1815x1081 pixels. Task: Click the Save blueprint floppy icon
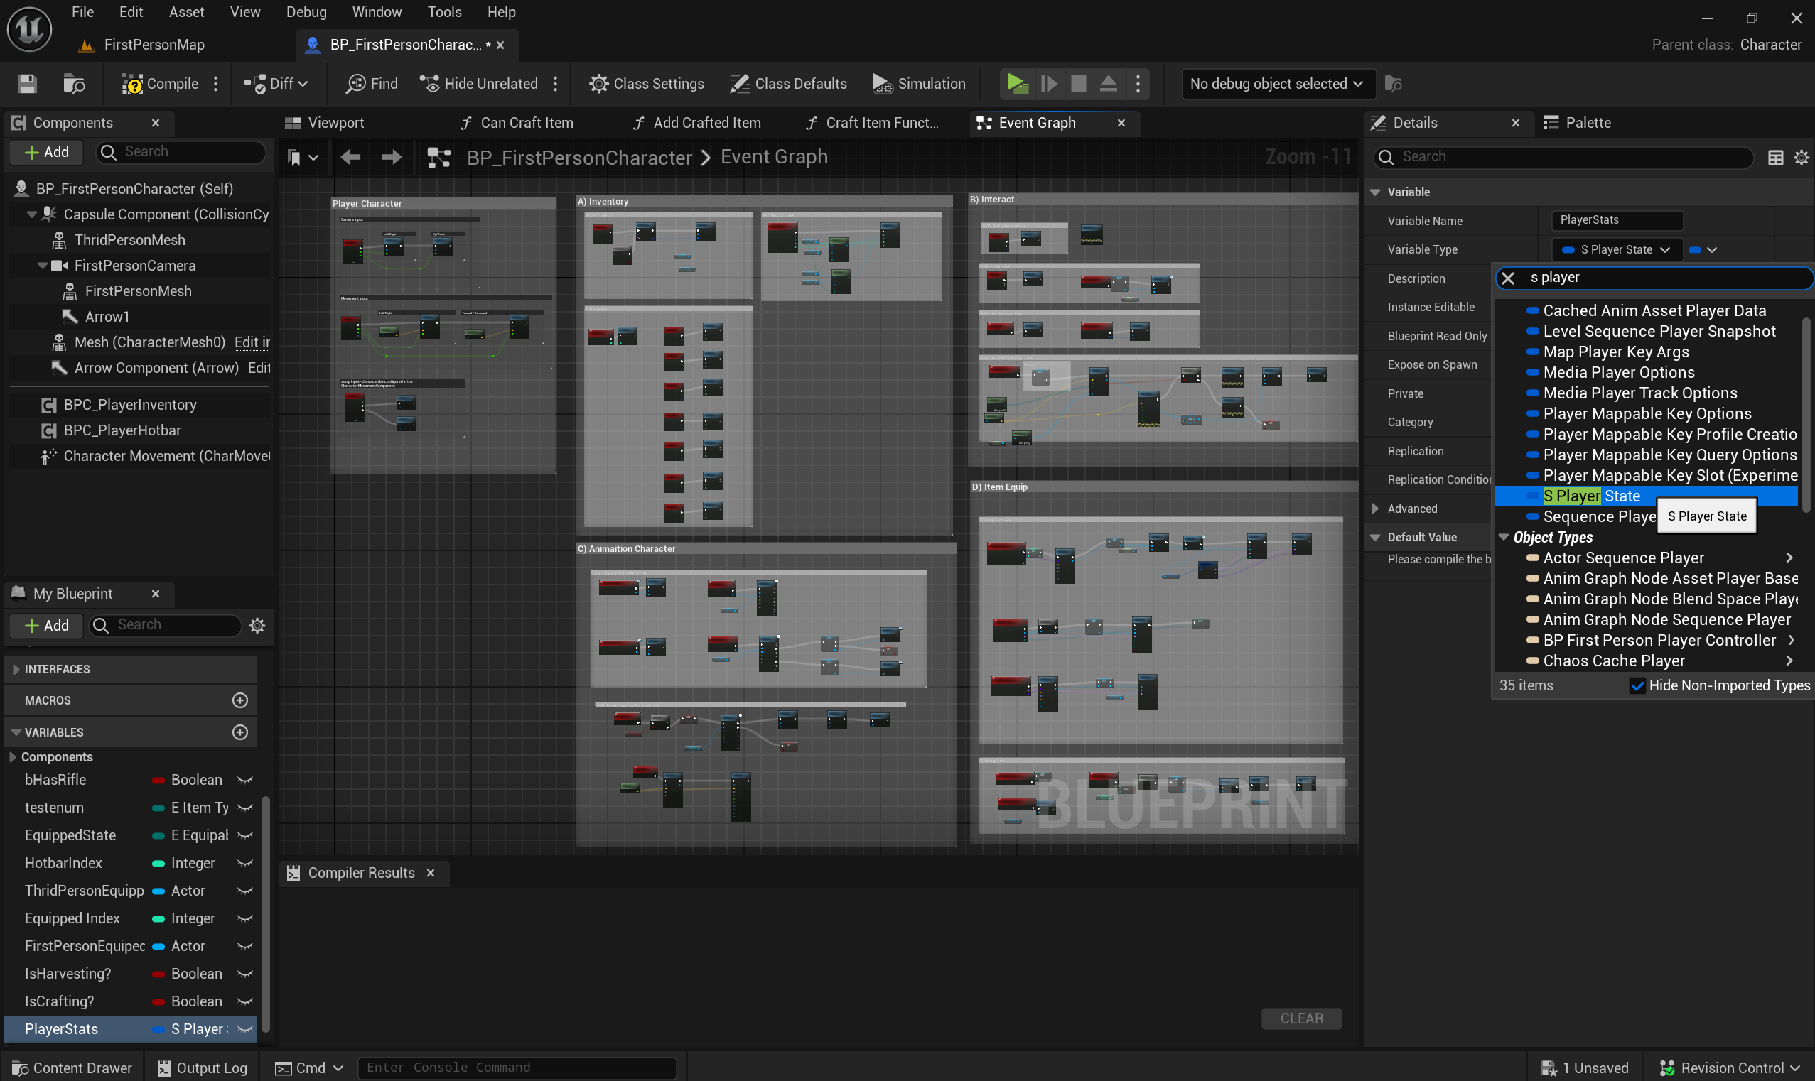pos(28,84)
